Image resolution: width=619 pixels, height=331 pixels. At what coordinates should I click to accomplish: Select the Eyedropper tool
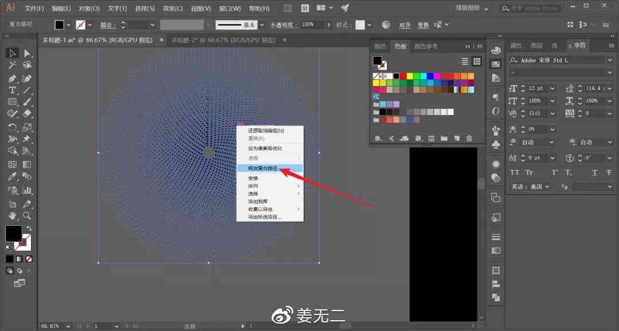pos(12,176)
